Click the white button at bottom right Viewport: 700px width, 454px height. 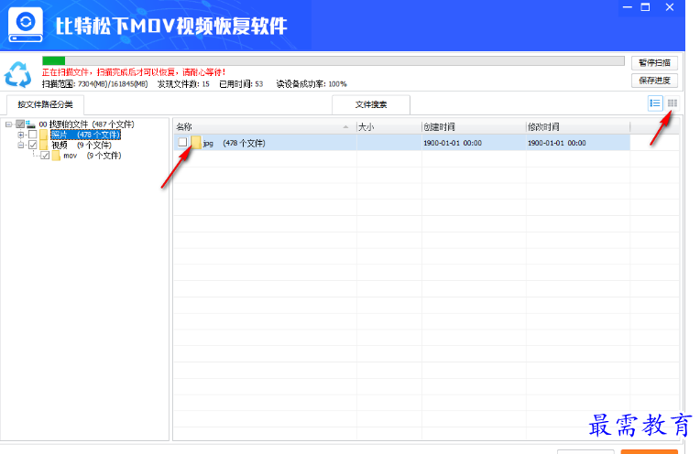tap(585, 451)
